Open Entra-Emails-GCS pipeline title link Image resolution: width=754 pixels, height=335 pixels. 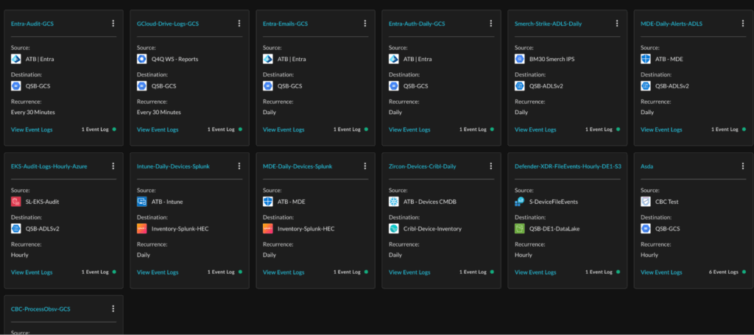coord(285,24)
